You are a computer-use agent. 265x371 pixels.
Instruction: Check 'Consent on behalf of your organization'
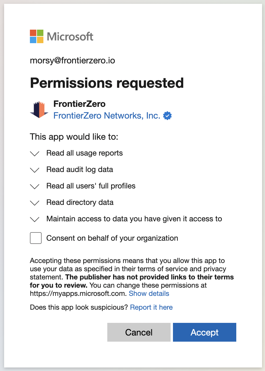(36, 238)
